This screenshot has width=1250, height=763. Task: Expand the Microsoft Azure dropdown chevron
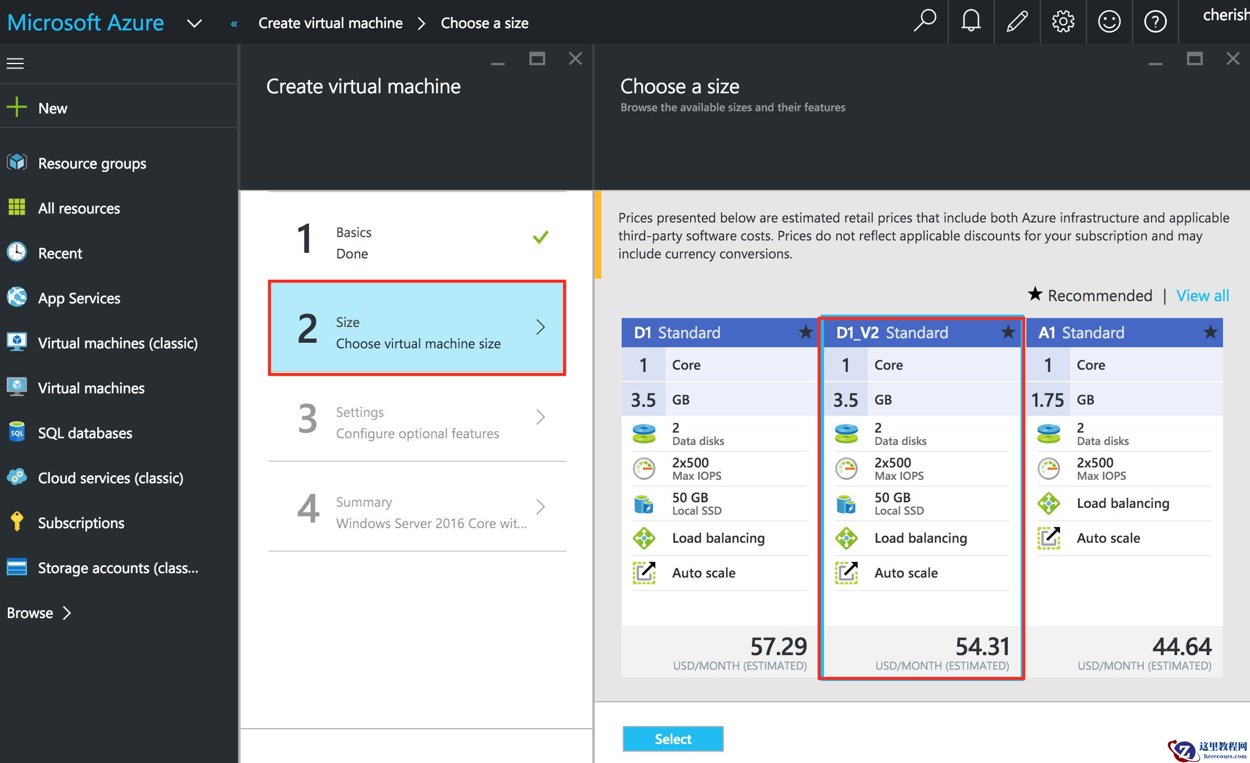194,24
